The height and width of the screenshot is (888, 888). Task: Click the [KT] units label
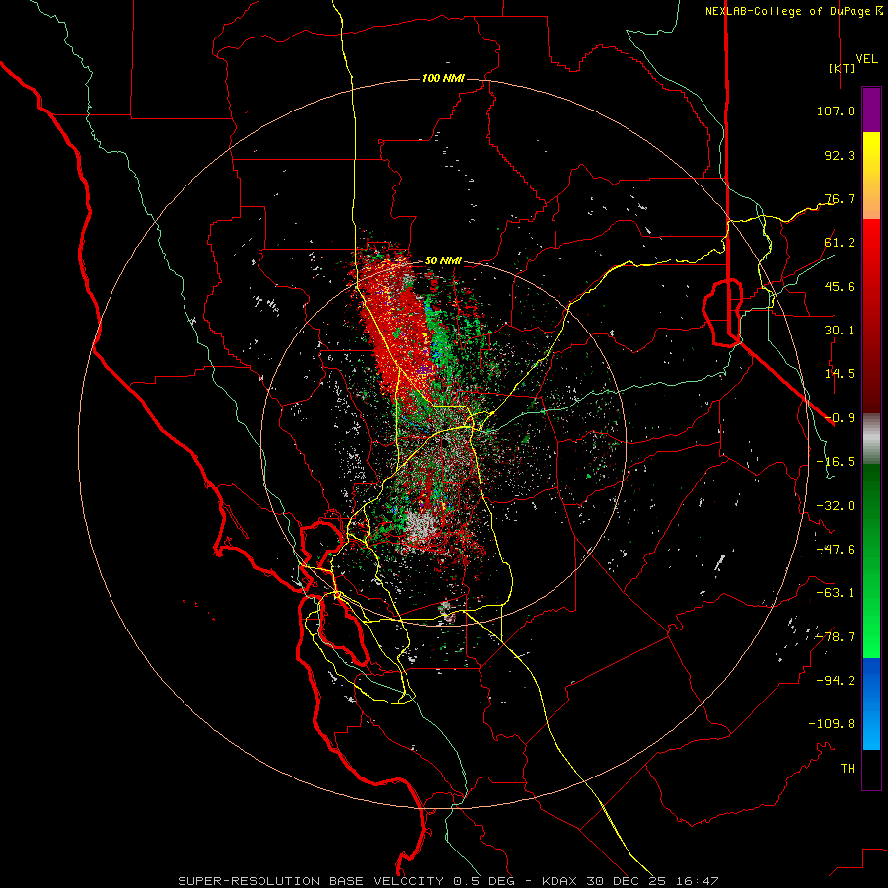click(x=842, y=68)
